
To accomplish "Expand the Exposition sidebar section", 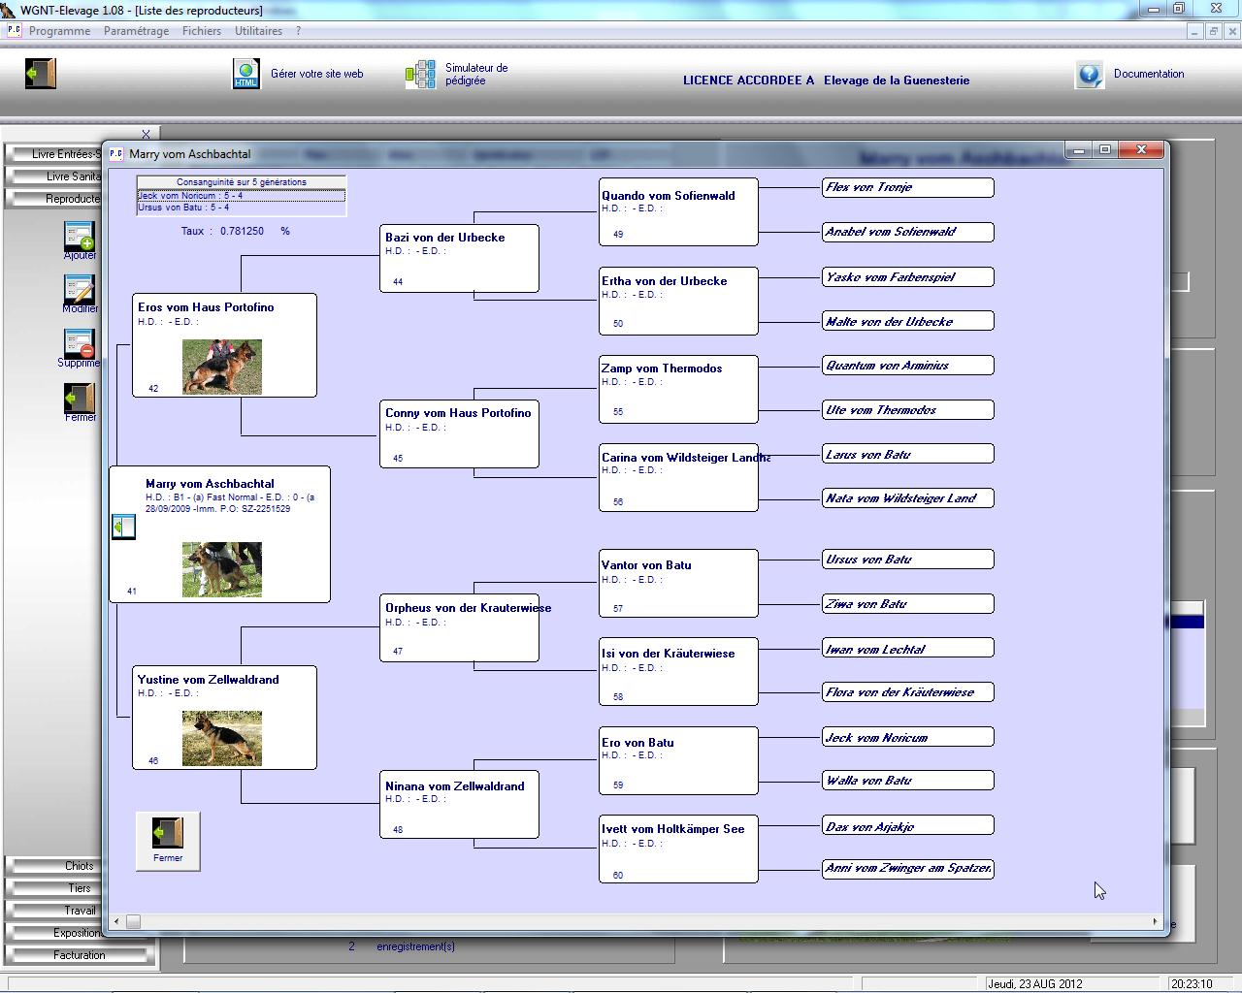I will 80,933.
